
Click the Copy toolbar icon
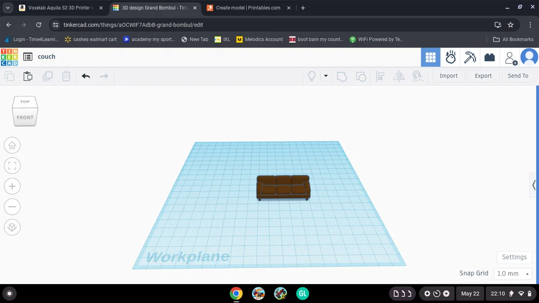pos(10,76)
